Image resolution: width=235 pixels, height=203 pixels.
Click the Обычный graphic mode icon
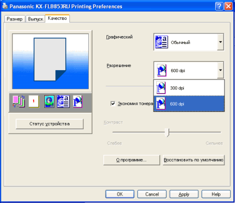pos(161,42)
